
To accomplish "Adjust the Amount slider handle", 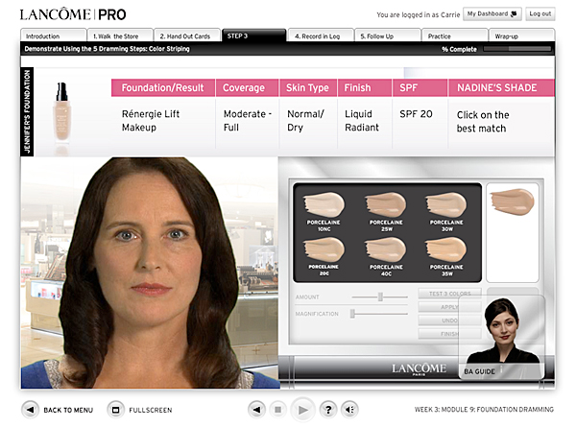I will pyautogui.click(x=380, y=297).
